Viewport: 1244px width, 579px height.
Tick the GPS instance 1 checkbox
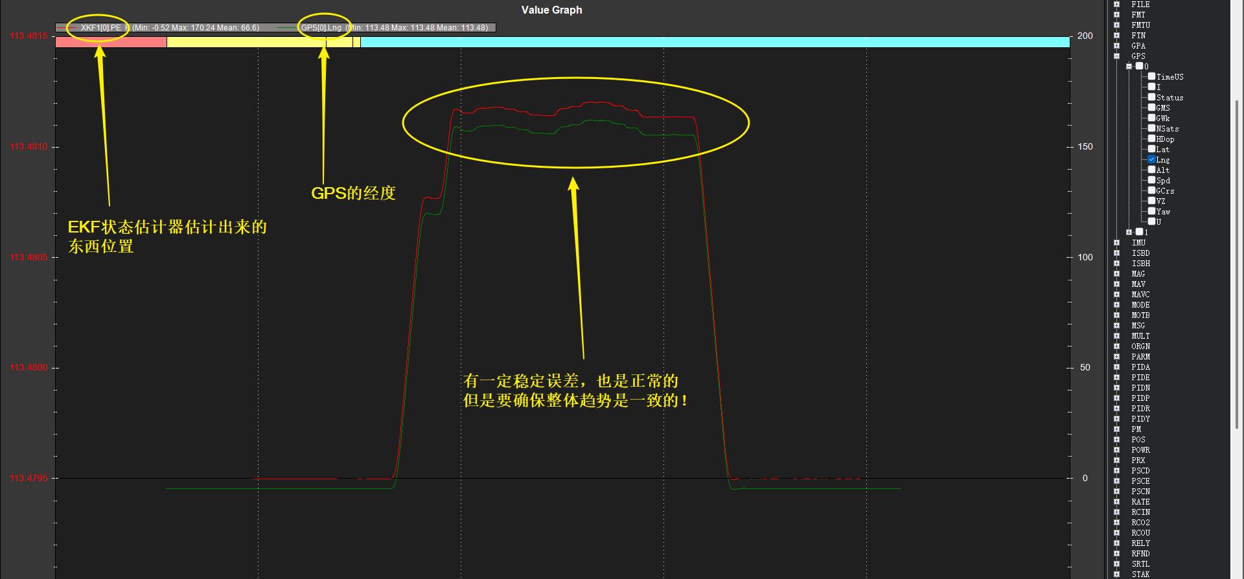click(1139, 232)
